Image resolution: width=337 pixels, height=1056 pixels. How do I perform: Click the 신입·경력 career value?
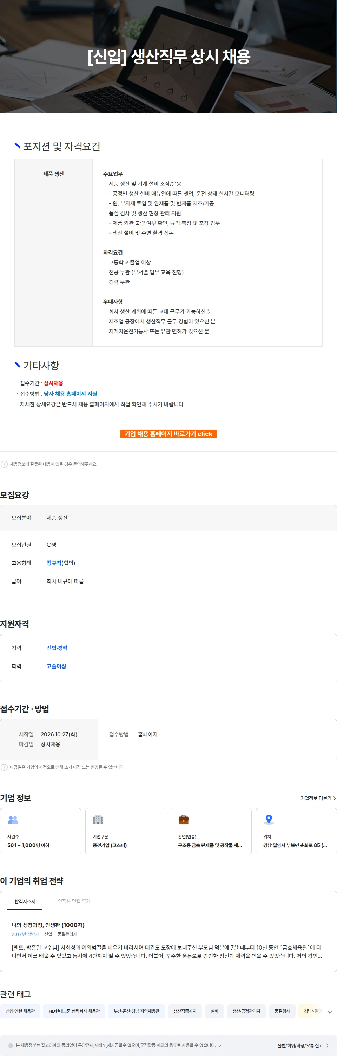coord(57,648)
